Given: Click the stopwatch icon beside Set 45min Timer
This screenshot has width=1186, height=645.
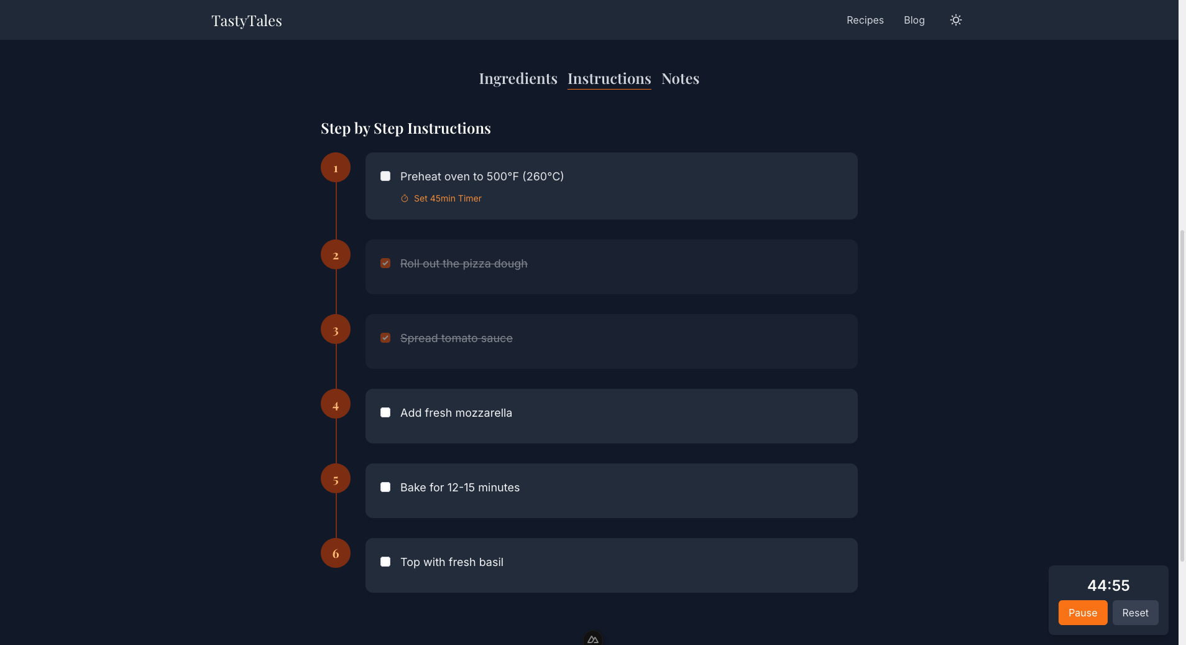Looking at the screenshot, I should (x=405, y=198).
